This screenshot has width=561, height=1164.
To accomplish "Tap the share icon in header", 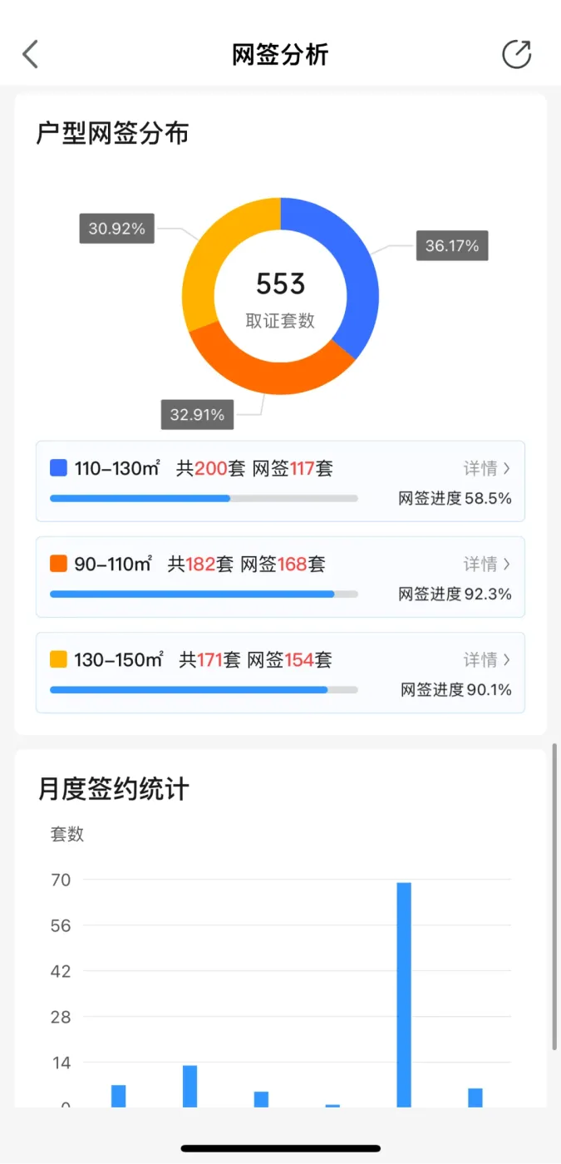I will pos(516,55).
